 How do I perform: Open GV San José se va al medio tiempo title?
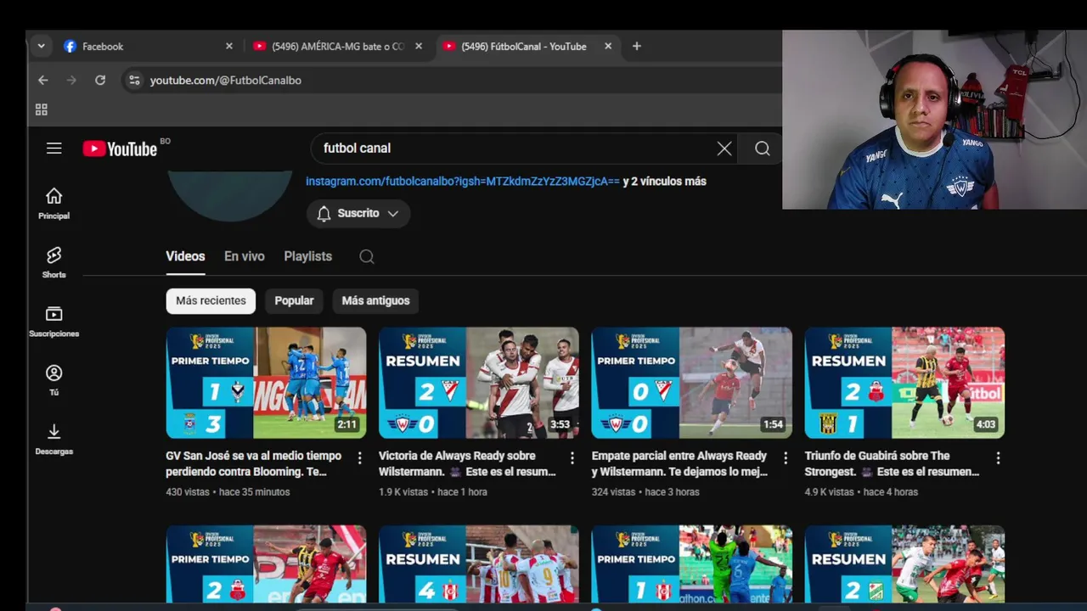click(254, 463)
